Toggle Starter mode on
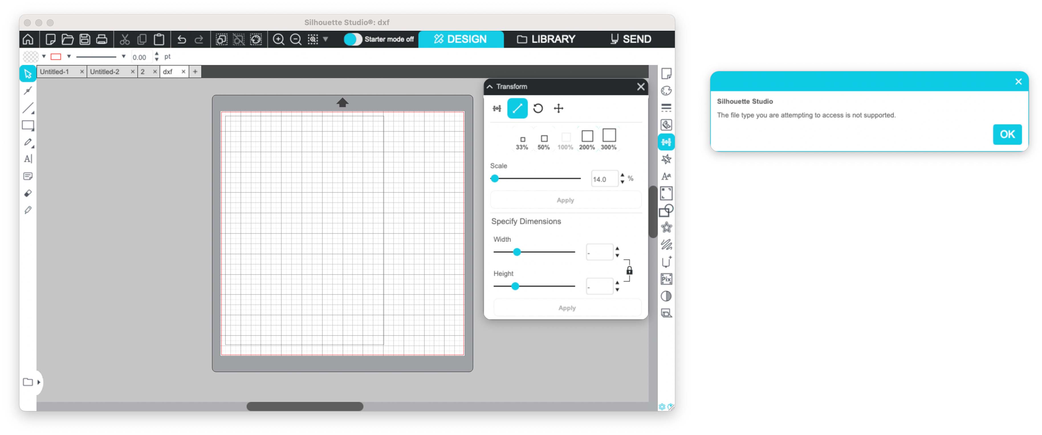Screen dimensions: 1042x435 click(353, 39)
